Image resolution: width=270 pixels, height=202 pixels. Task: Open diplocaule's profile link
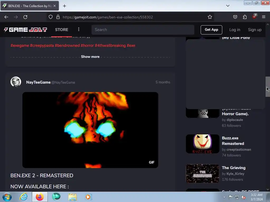(x=235, y=120)
